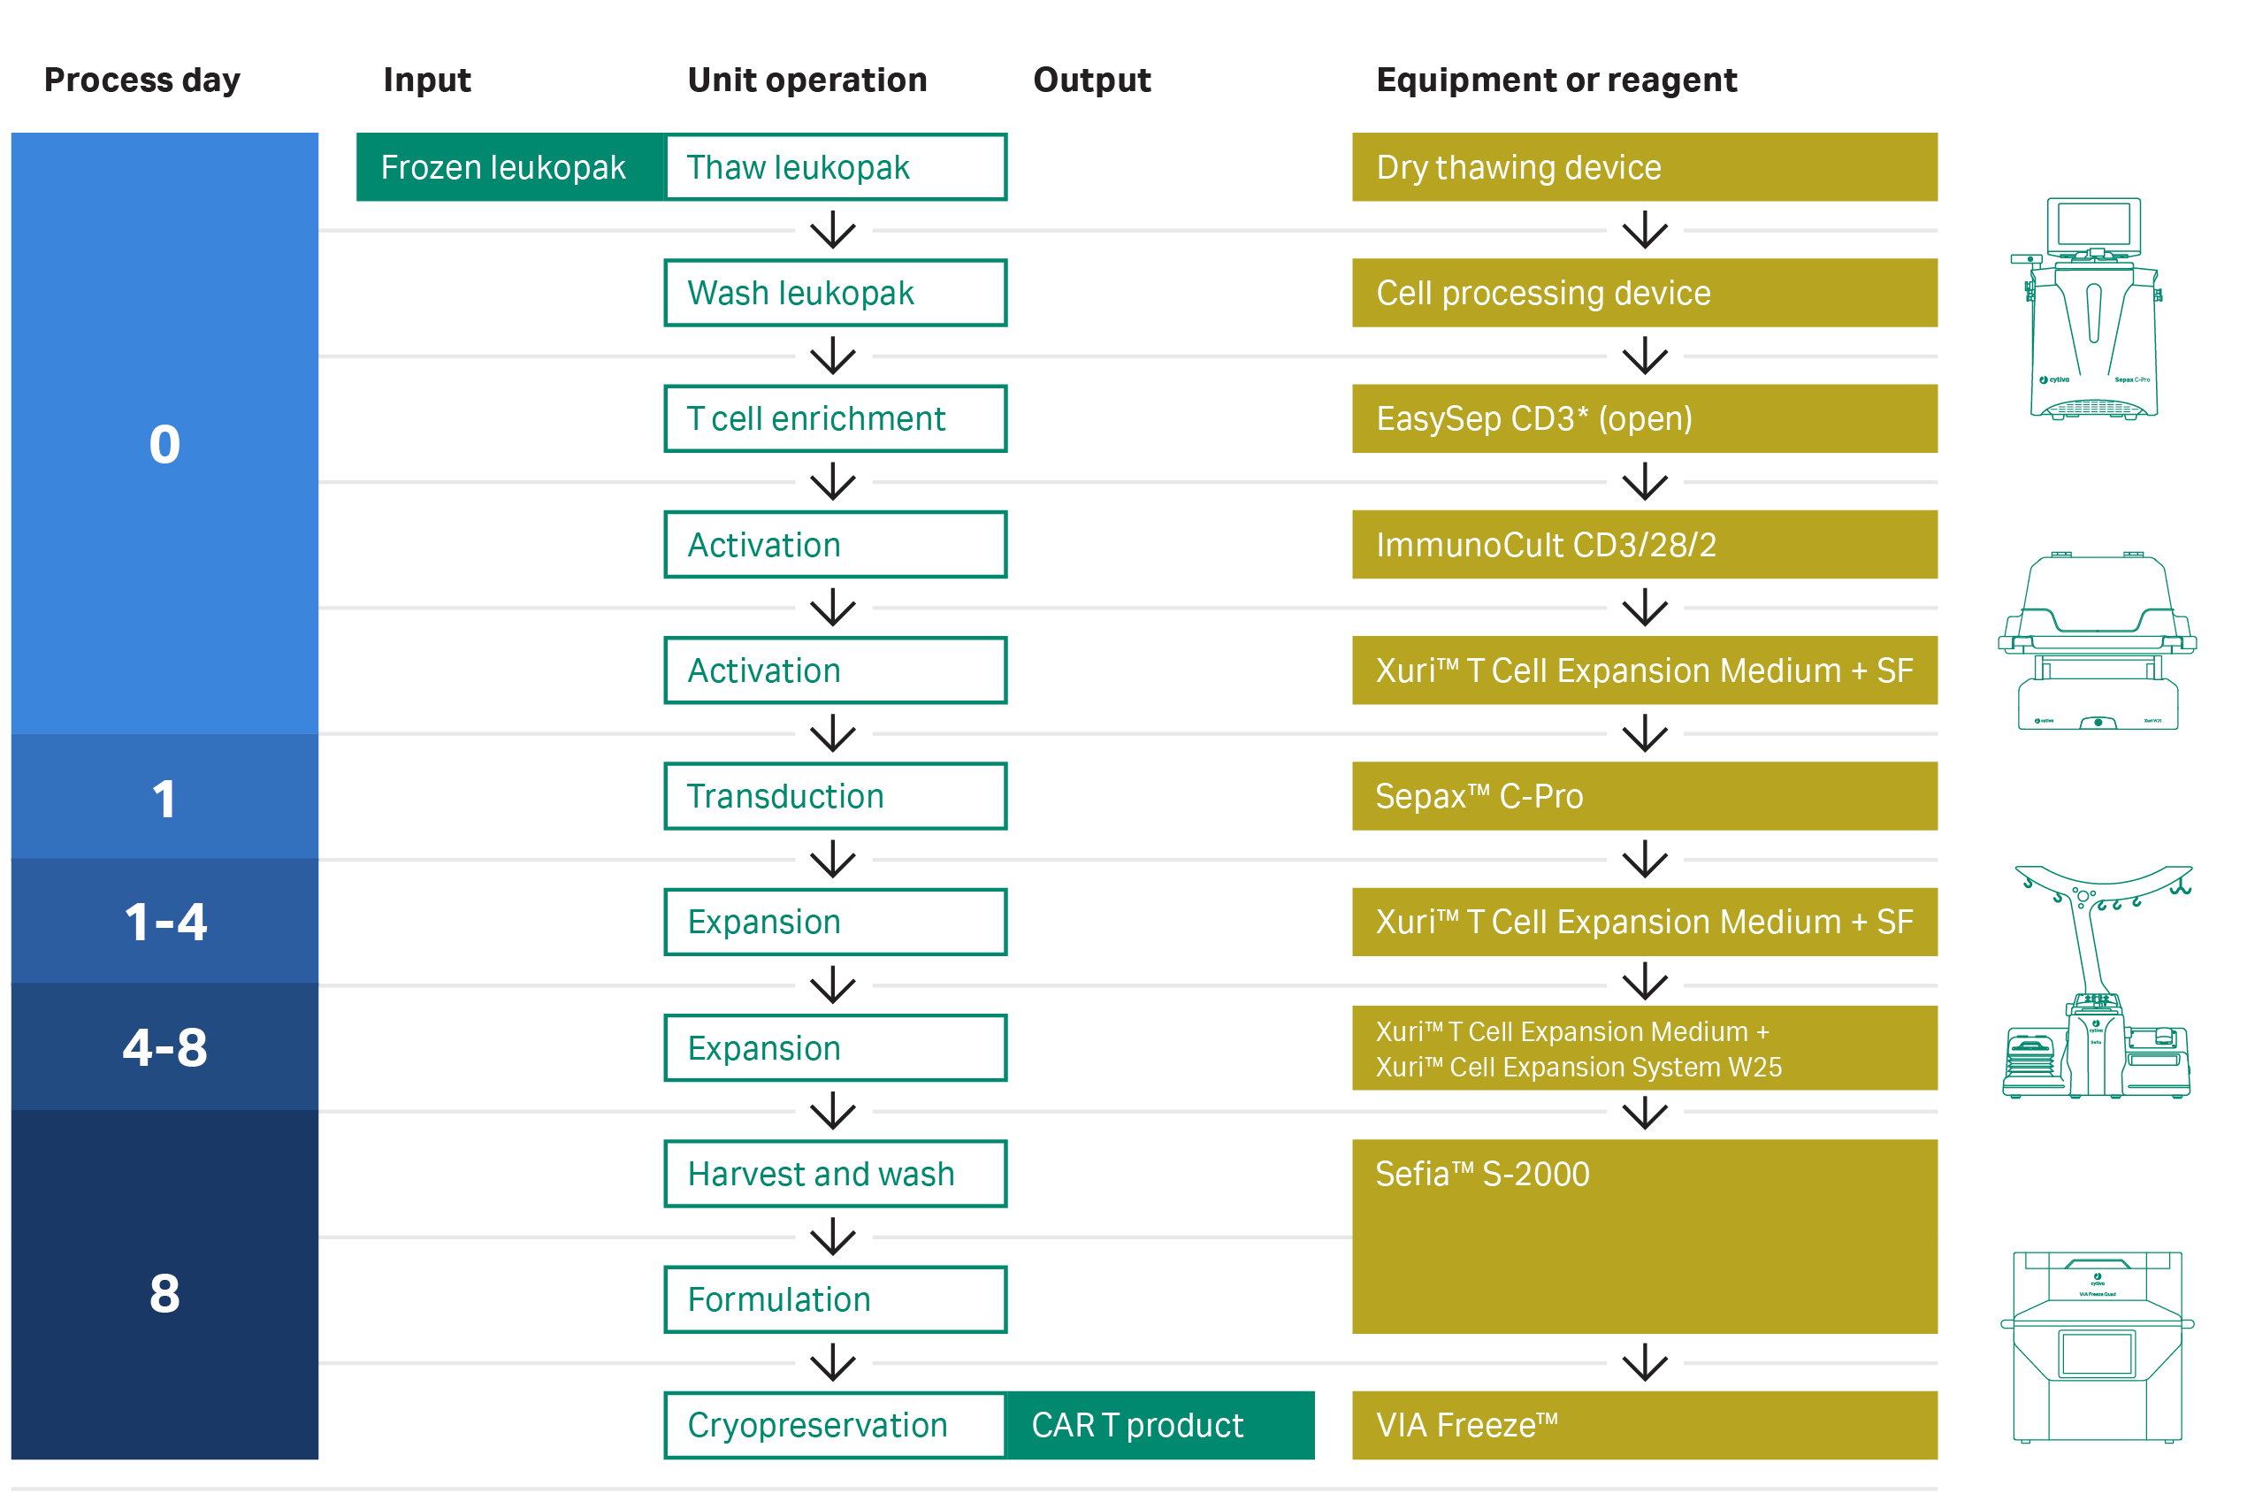Click the Equipment or reagent column header

tap(1556, 80)
